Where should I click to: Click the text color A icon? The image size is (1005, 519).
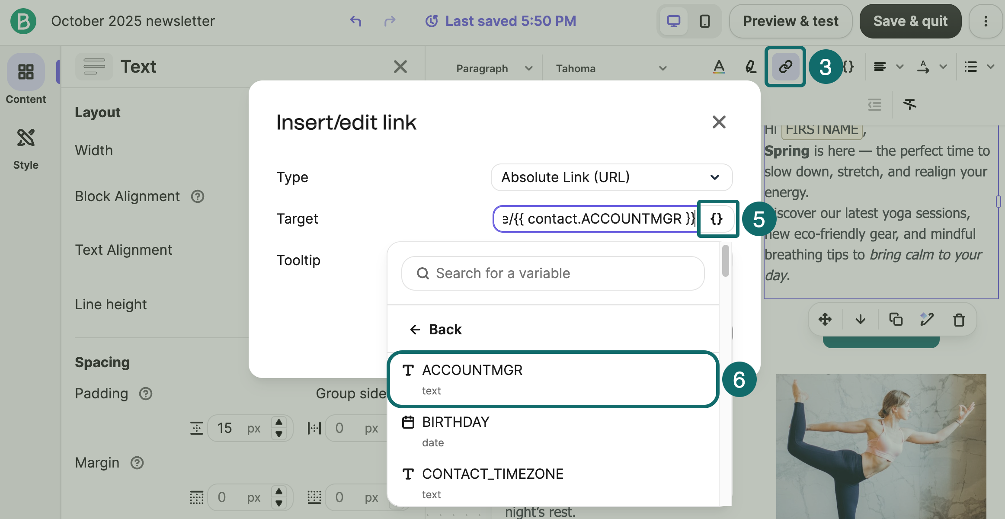pos(719,67)
